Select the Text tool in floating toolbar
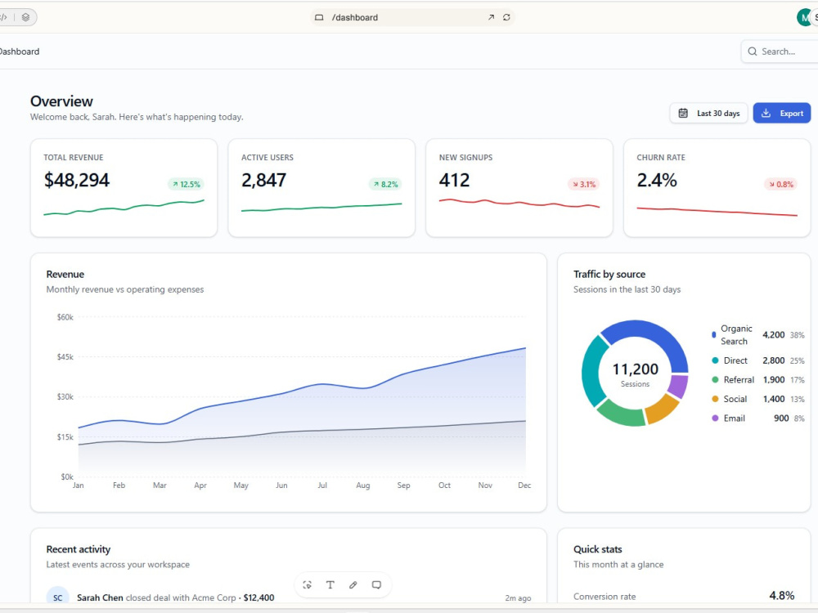This screenshot has width=818, height=613. click(330, 585)
